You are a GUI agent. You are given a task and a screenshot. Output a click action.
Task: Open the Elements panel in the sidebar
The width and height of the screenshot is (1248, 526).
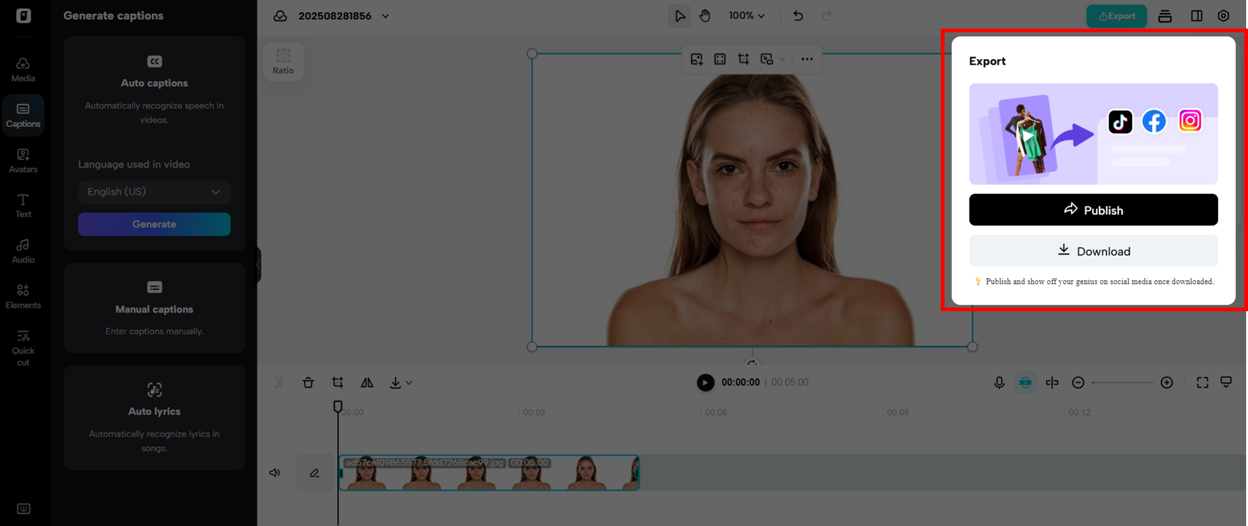[x=23, y=296]
